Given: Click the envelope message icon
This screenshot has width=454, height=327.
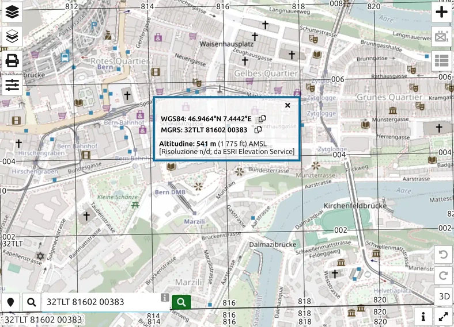Looking at the screenshot, I should click(x=441, y=36).
